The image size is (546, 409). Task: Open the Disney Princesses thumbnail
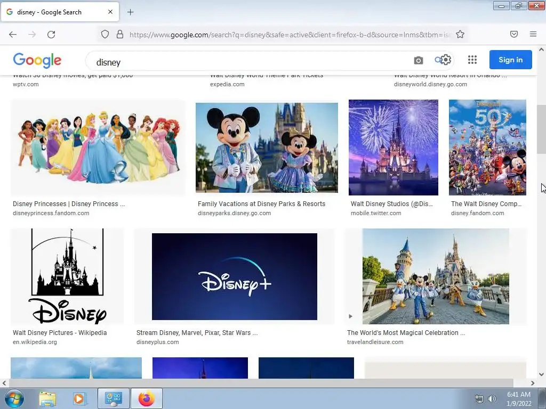pyautogui.click(x=98, y=148)
